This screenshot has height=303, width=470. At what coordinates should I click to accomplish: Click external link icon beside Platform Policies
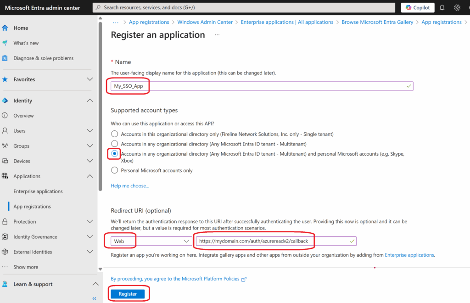tap(244, 279)
